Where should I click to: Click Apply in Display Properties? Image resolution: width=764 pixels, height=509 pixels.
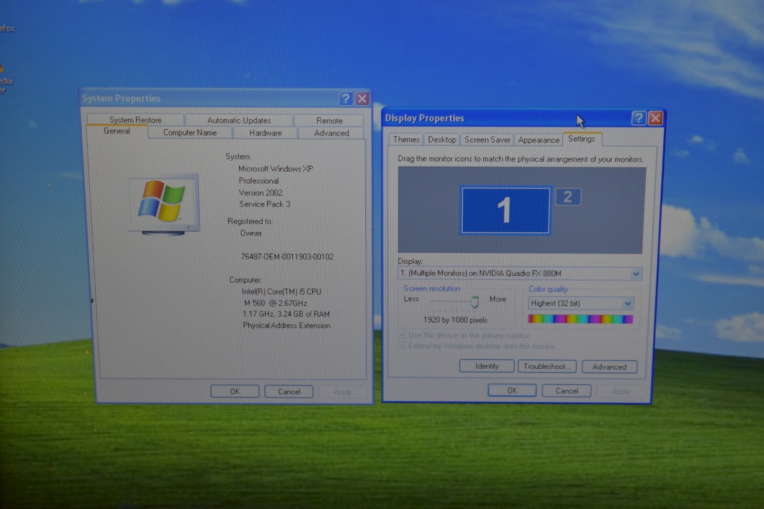pos(621,391)
